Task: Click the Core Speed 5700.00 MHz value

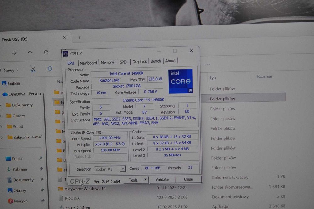Action: pyautogui.click(x=110, y=138)
